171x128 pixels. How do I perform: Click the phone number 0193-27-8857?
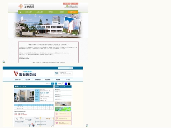(x=44, y=93)
